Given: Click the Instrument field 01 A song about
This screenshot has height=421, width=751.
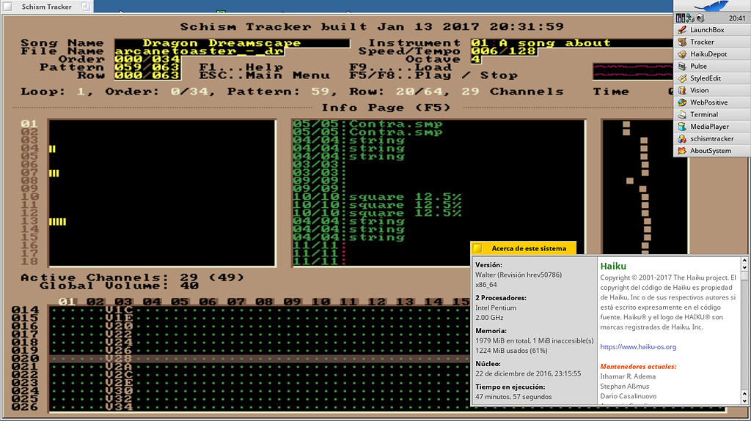Looking at the screenshot, I should [571, 43].
